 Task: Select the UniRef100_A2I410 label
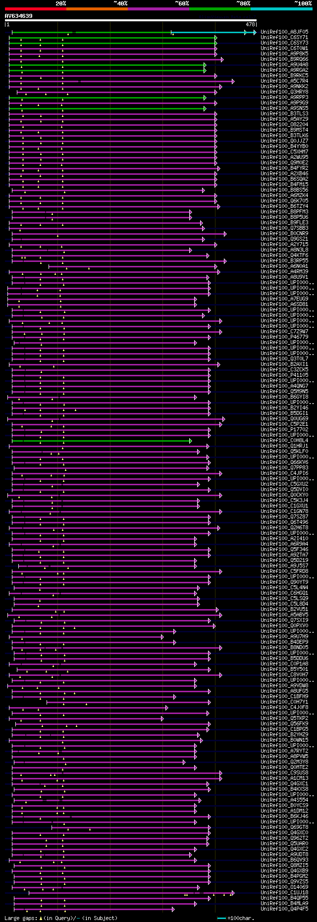284,538
